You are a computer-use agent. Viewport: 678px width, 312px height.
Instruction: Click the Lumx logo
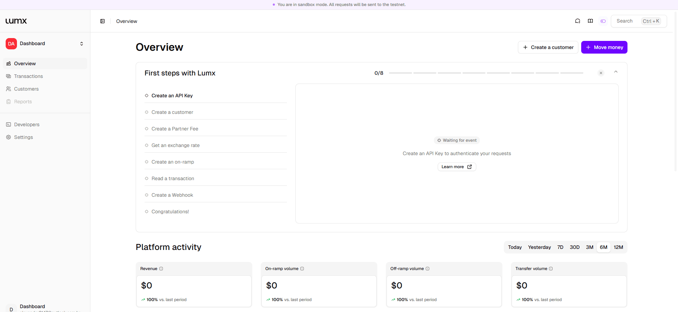pos(16,21)
